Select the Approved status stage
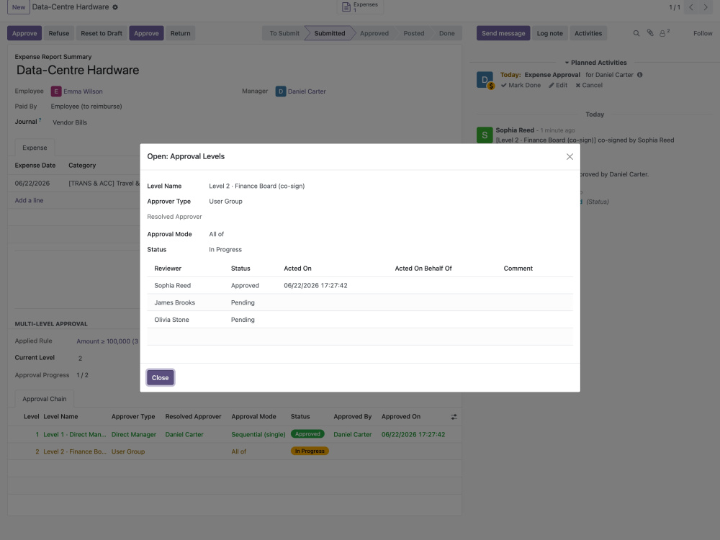720x540 pixels. 374,33
